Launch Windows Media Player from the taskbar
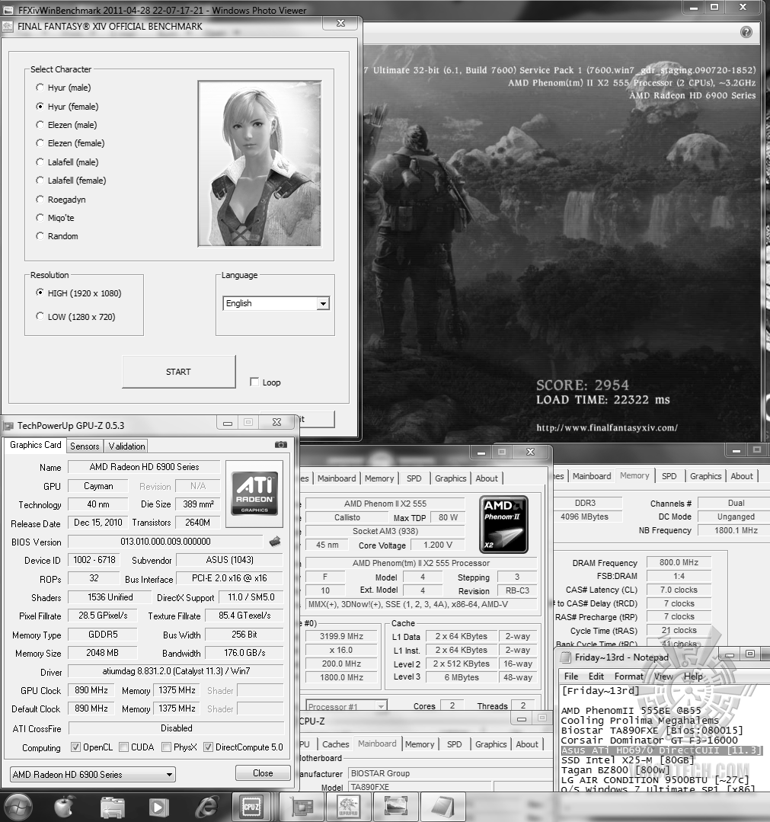The height and width of the screenshot is (822, 770). 159,808
